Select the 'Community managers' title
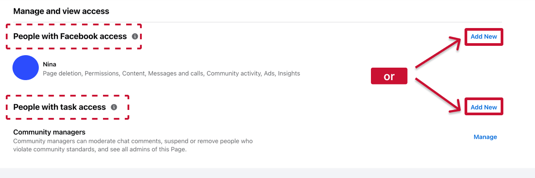Viewport: 535px width, 178px height. click(49, 132)
